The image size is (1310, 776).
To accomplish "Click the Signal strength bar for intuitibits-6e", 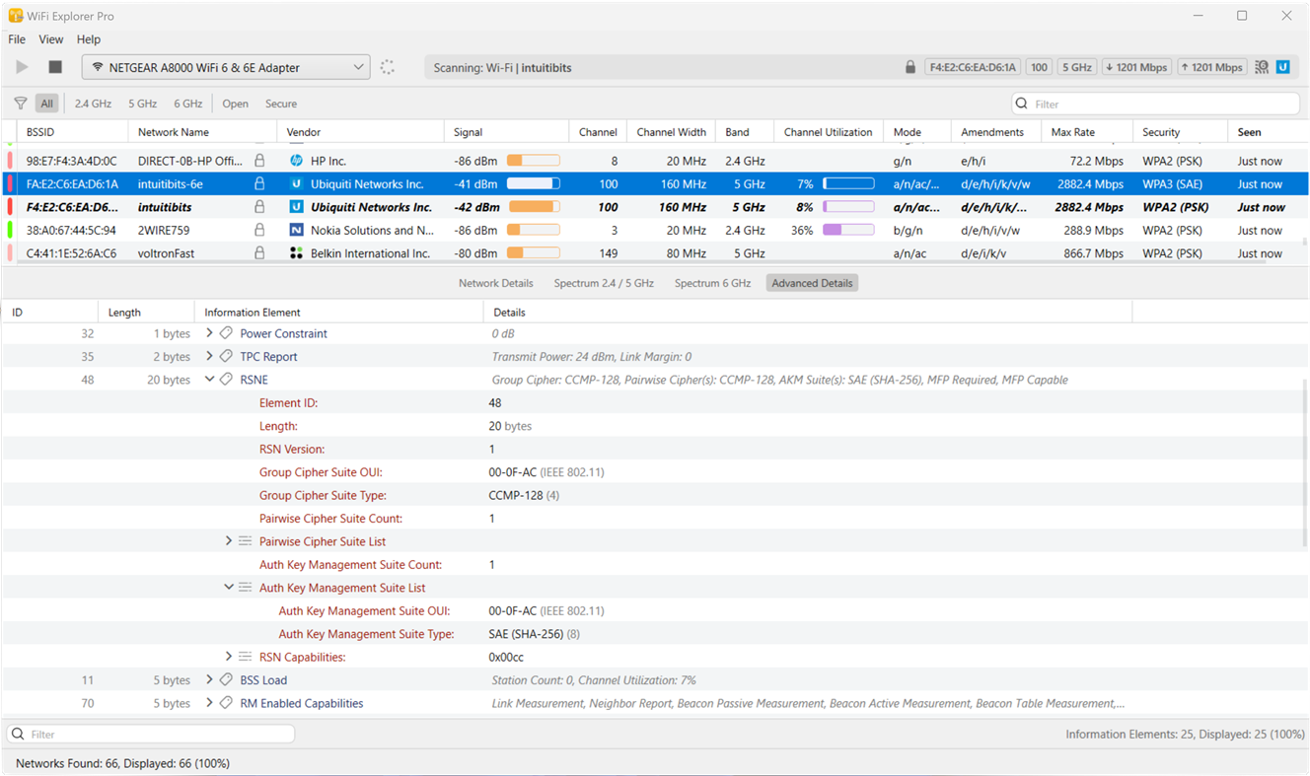I will tap(533, 183).
